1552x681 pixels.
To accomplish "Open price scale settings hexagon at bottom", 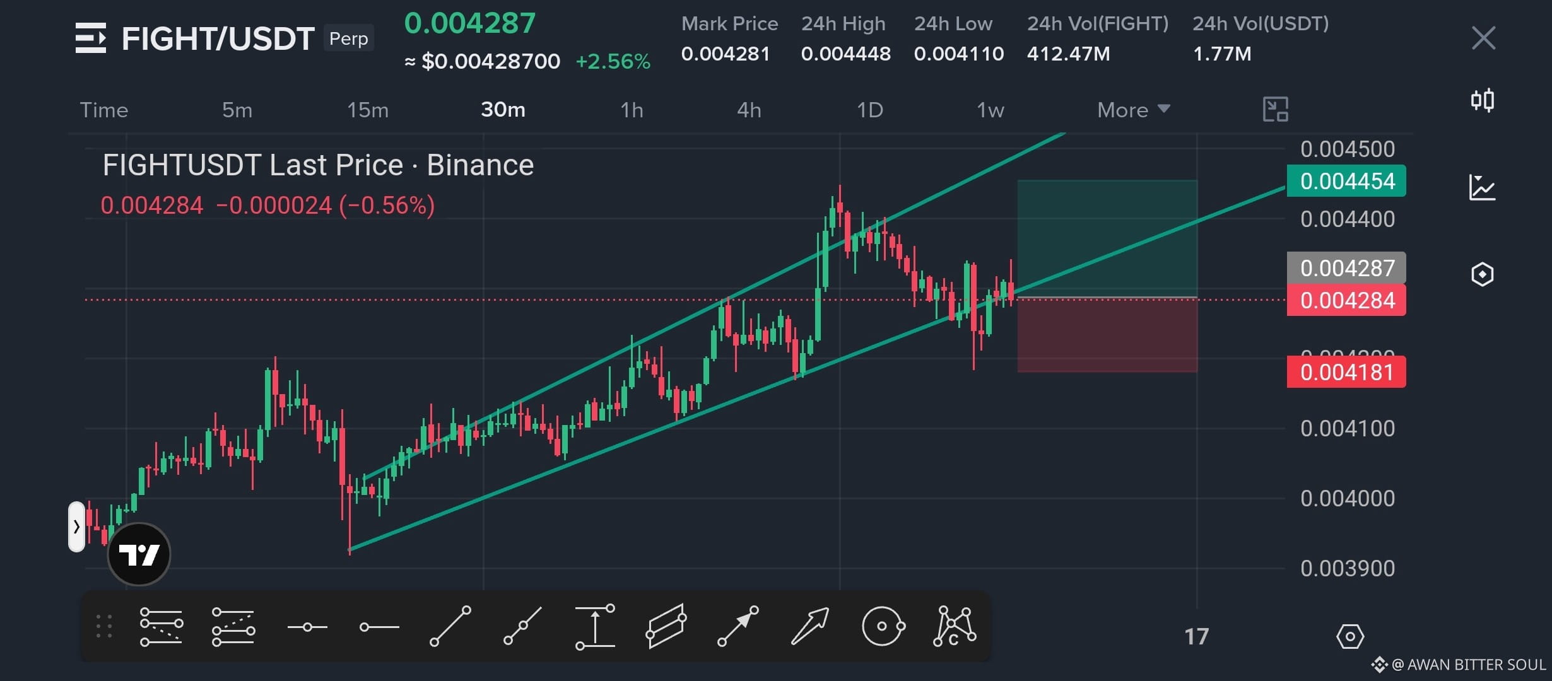I will coord(1350,637).
